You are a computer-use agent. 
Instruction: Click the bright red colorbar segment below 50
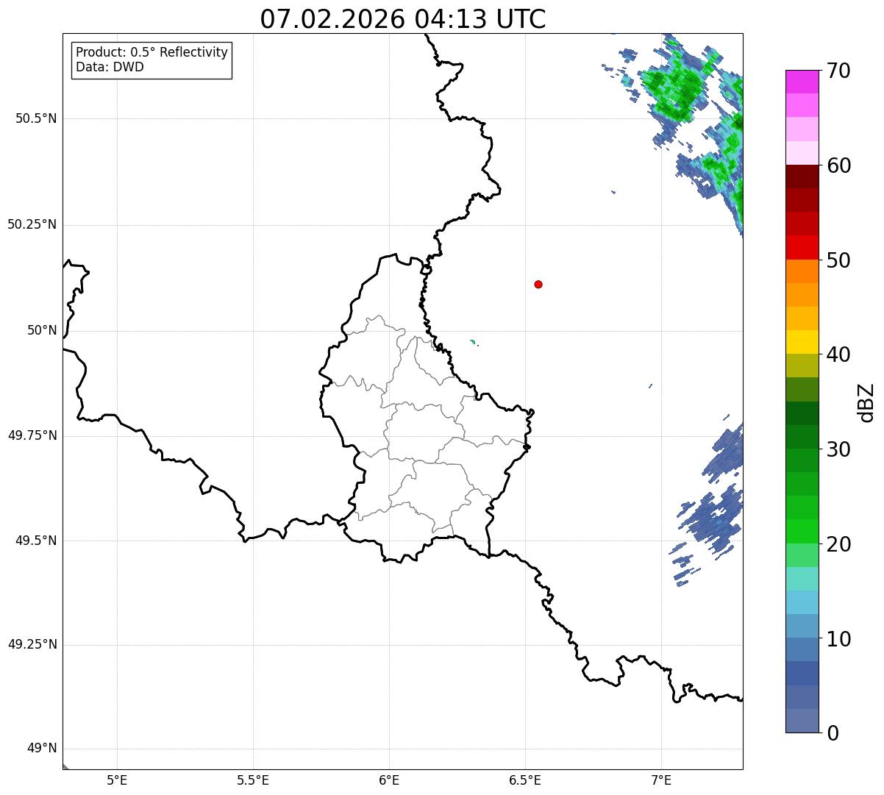[802, 248]
